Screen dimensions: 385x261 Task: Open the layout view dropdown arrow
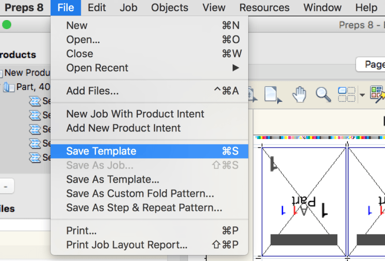tap(362, 94)
